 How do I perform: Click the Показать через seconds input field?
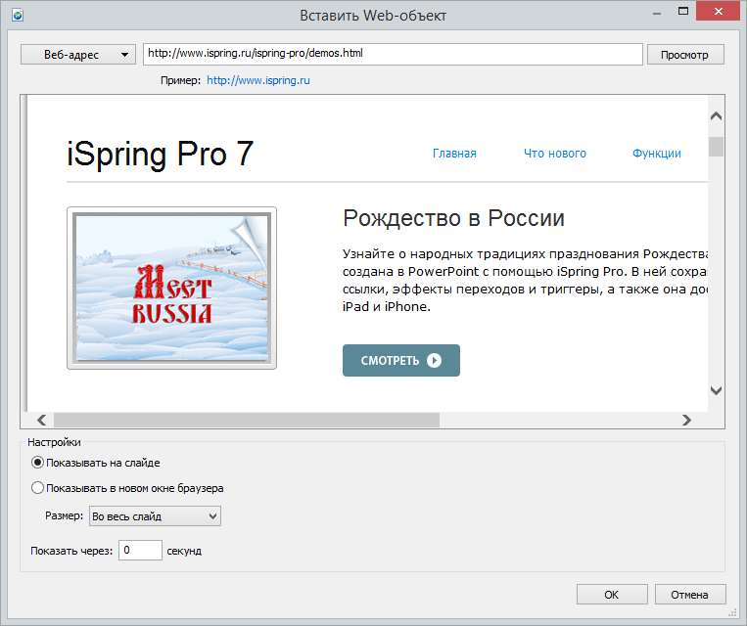(140, 551)
